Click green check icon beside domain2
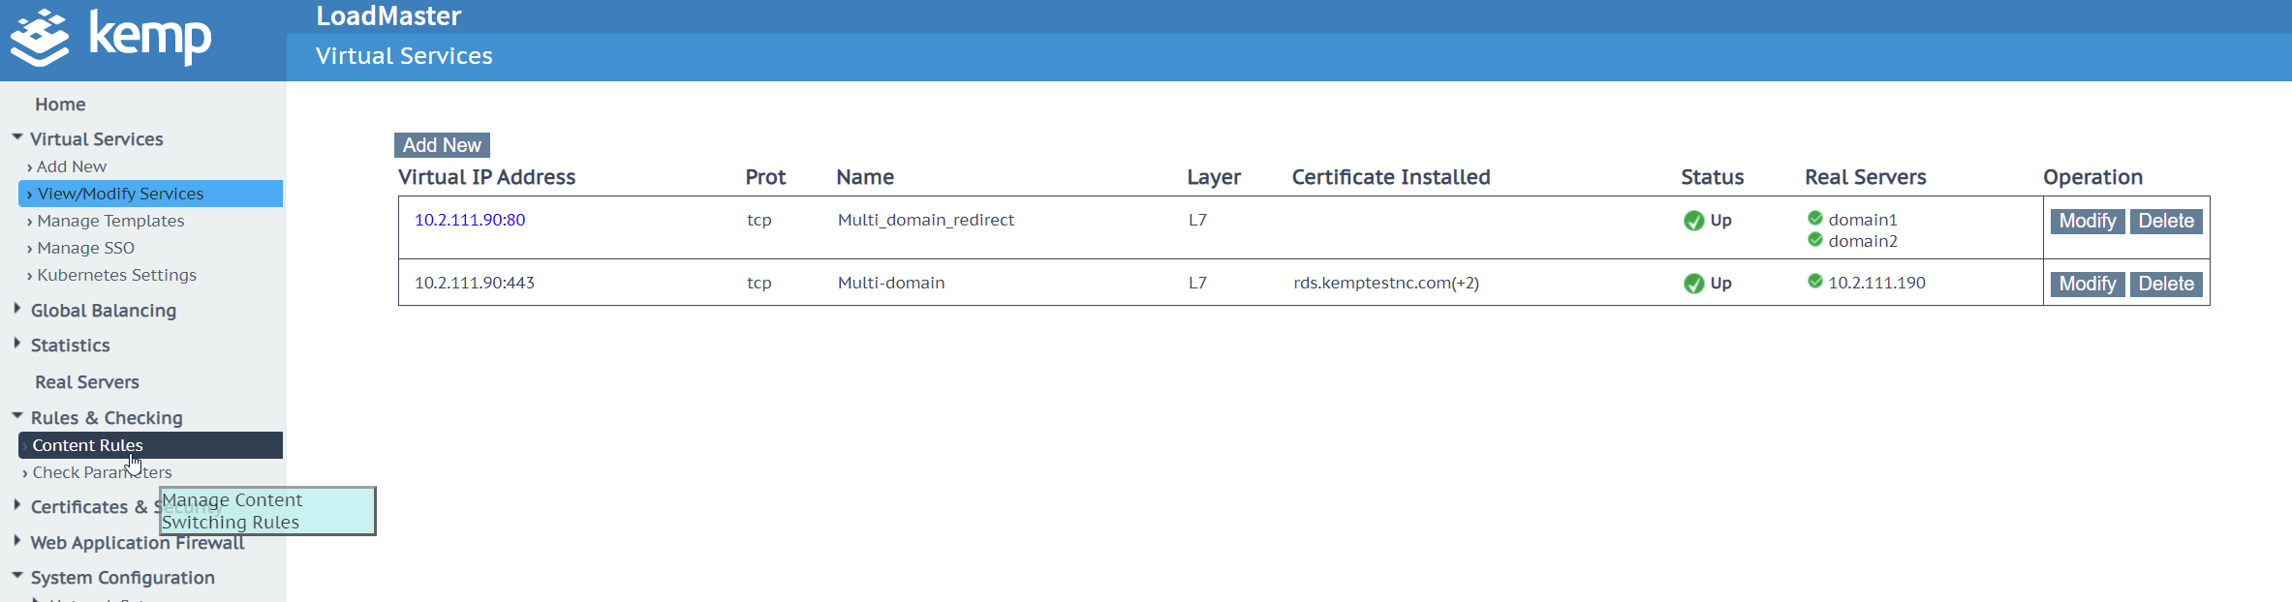Viewport: 2292px width, 602px height. pyautogui.click(x=1815, y=240)
